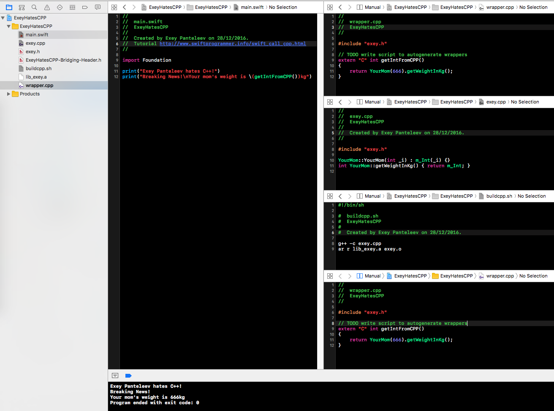Switch to the Debug navigator
This screenshot has height=411, width=554.
coord(72,7)
